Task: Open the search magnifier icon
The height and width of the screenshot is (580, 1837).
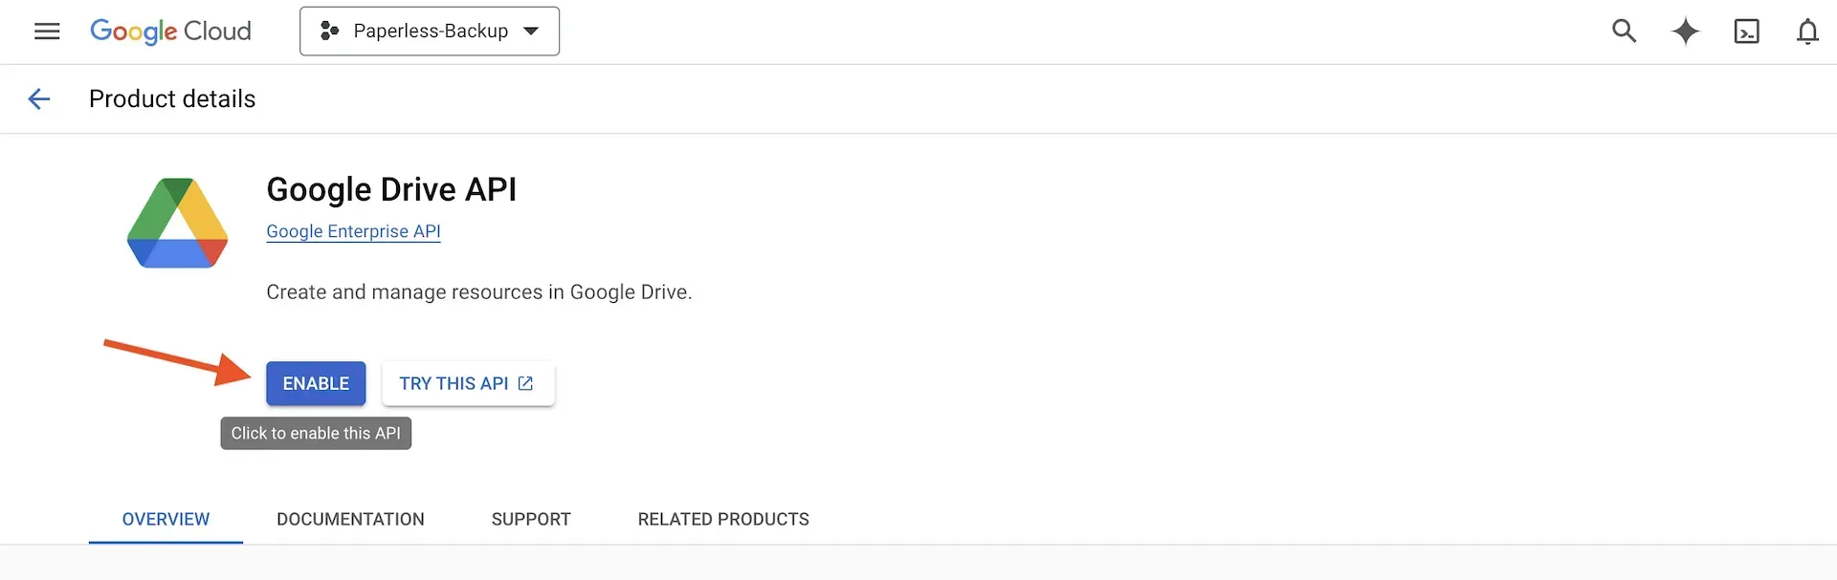Action: pyautogui.click(x=1624, y=32)
